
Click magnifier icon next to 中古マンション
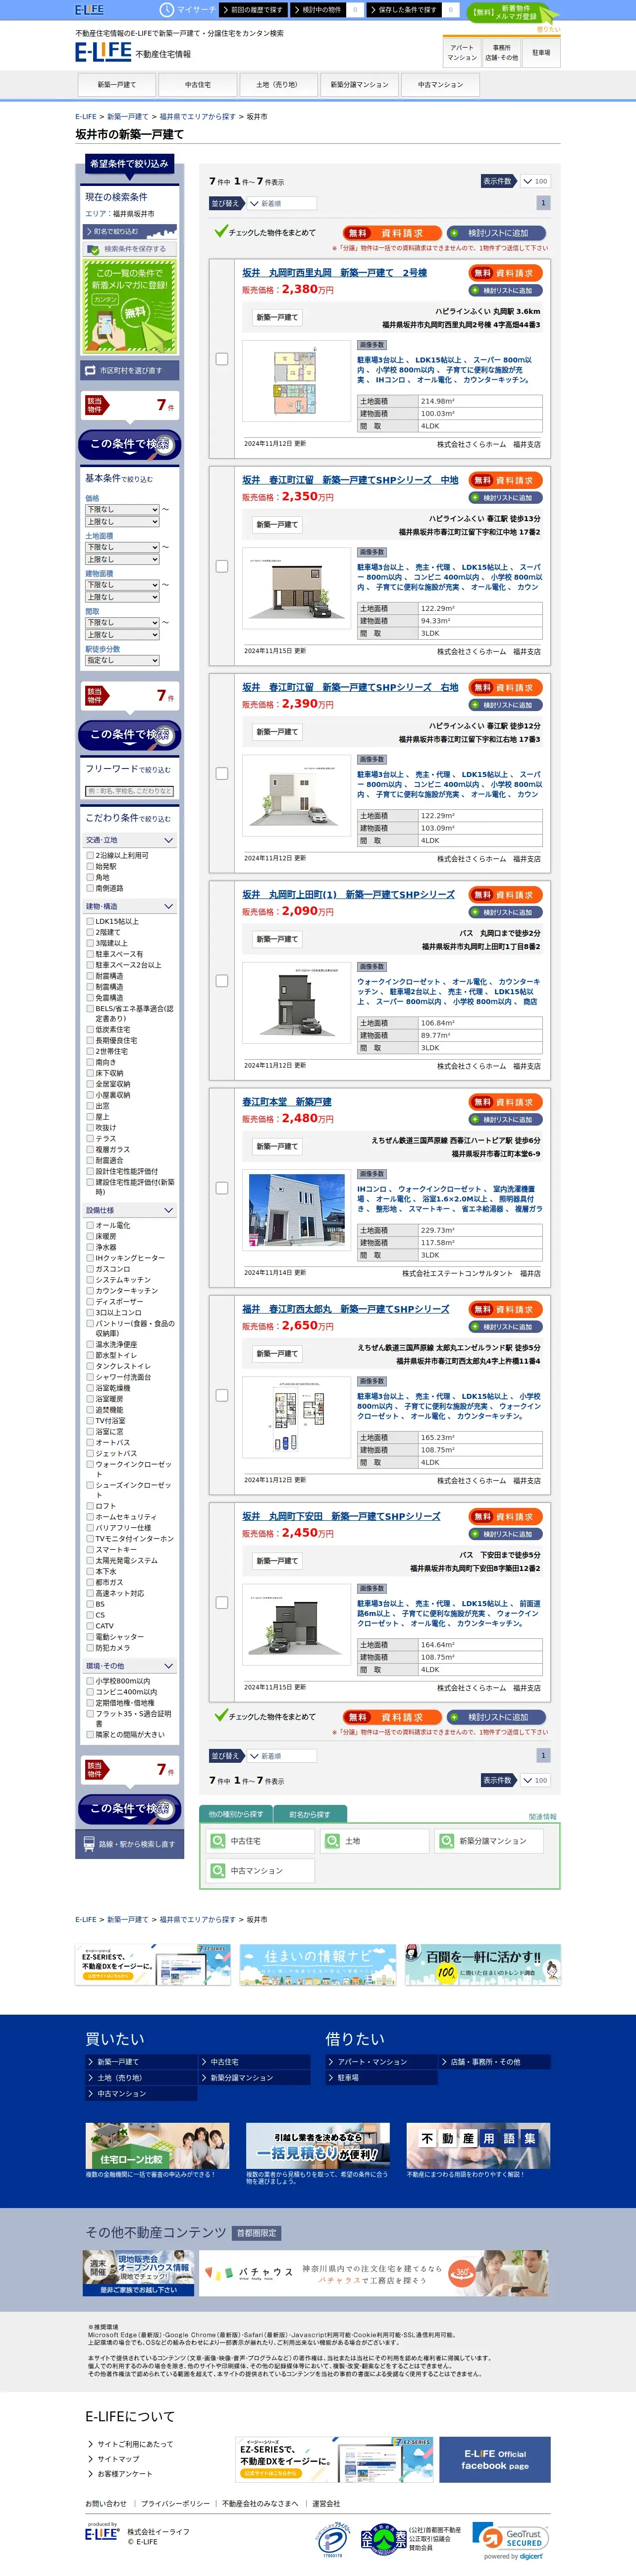point(217,1871)
